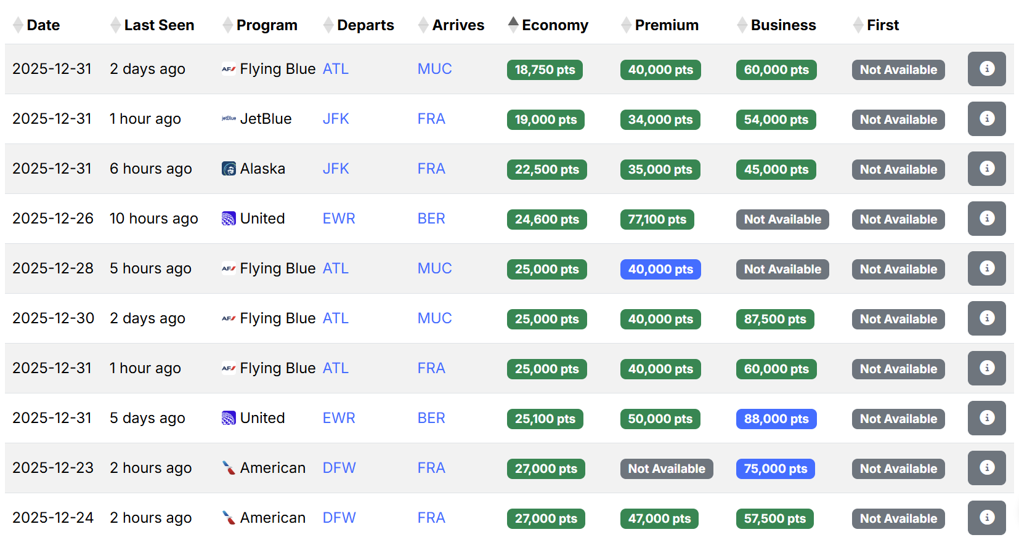Click the Last Seen sort arrows
1019x540 pixels.
click(115, 25)
